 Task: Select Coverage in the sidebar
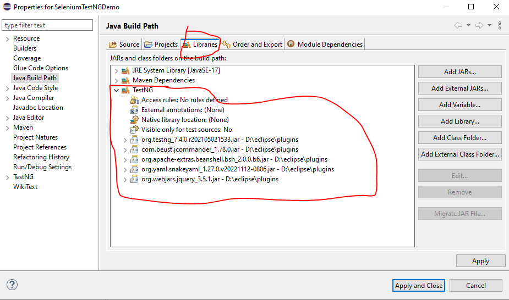pyautogui.click(x=27, y=58)
